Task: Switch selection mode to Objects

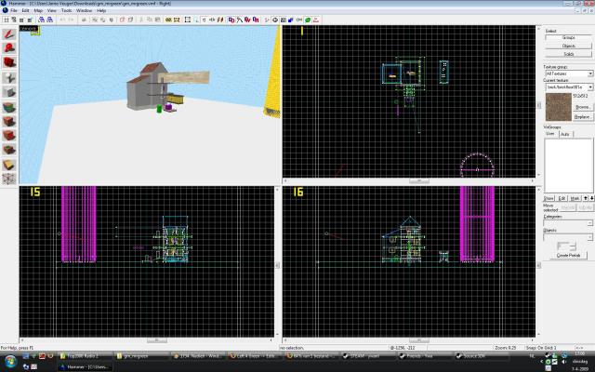Action: tap(567, 45)
